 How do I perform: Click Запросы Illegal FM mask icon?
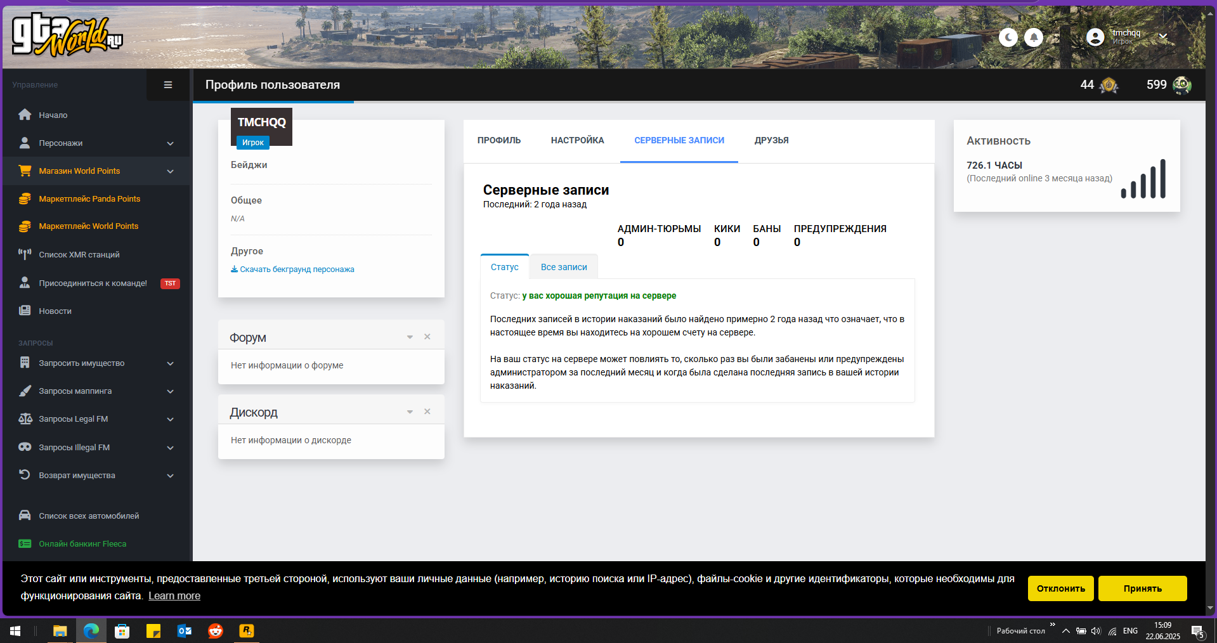[x=25, y=447]
